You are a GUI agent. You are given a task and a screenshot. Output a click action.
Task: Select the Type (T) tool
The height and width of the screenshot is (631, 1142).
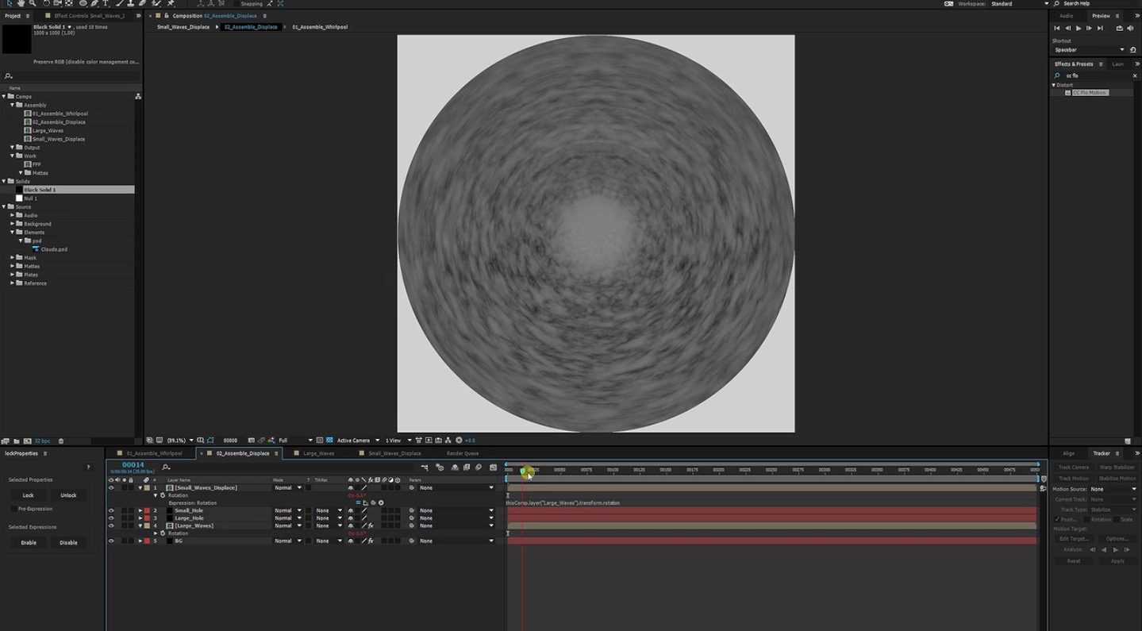[x=105, y=3]
